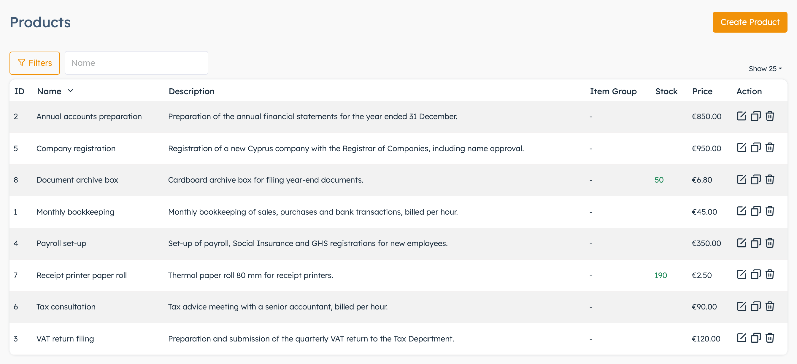Screen dimensions: 797x364
Task: Open the Show 25 rows dropdown
Action: pos(765,68)
